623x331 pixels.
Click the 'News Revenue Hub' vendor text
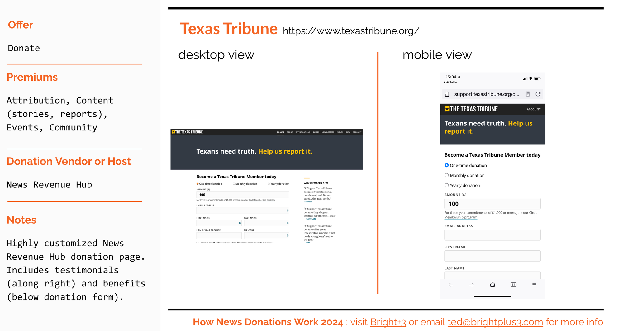(49, 185)
